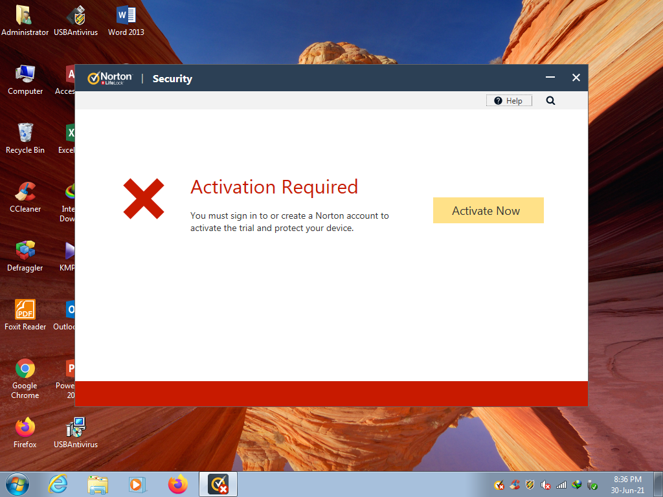Click the 'Security' title text

pos(172,78)
